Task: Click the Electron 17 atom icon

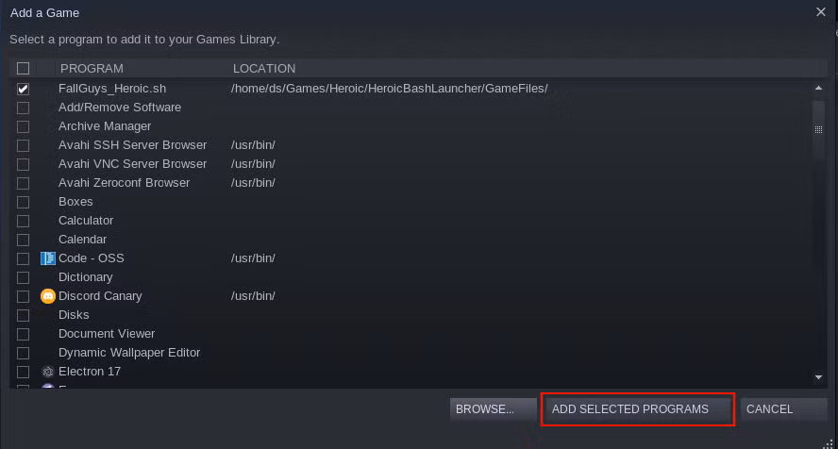Action: [47, 372]
